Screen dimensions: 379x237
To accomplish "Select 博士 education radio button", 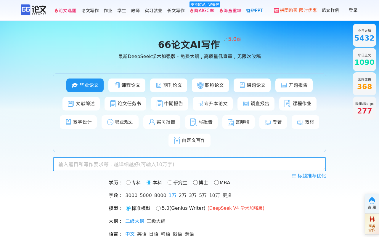I will 195,182.
